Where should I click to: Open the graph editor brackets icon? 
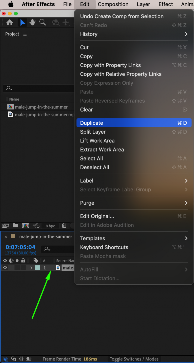pyautogui.click(x=21, y=359)
